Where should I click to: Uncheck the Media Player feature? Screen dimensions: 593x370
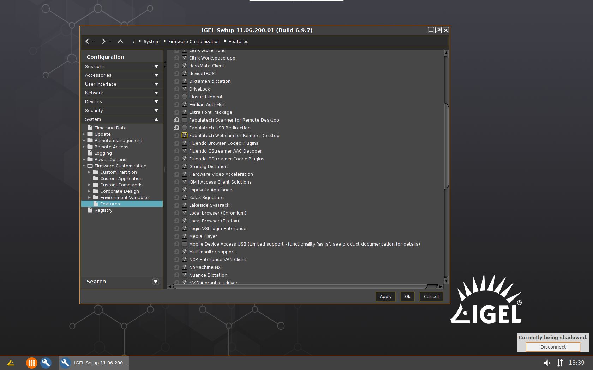tap(185, 236)
